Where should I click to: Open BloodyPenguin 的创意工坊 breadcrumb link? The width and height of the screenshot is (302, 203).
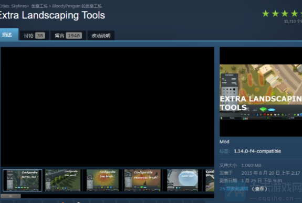coord(77,6)
